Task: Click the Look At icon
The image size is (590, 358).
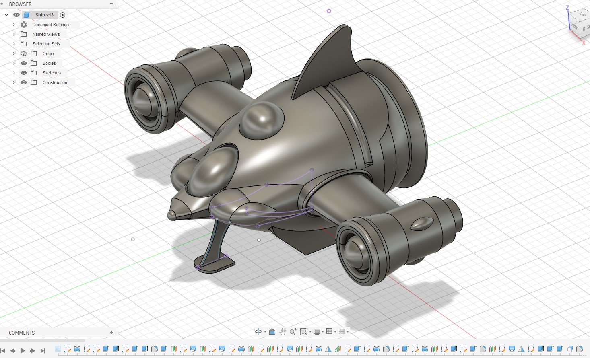Action: [272, 331]
